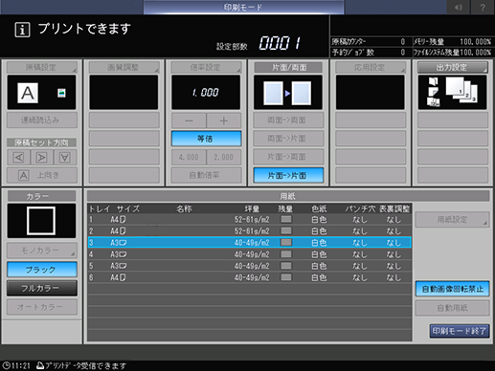Click the 上向き upright orientation button
The image size is (495, 371).
coord(42,175)
